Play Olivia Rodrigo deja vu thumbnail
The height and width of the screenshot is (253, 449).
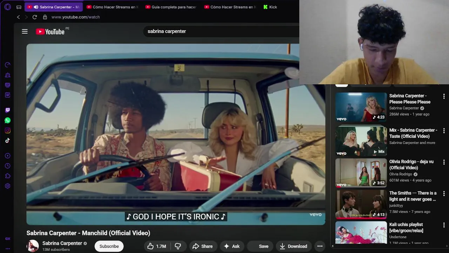361,173
